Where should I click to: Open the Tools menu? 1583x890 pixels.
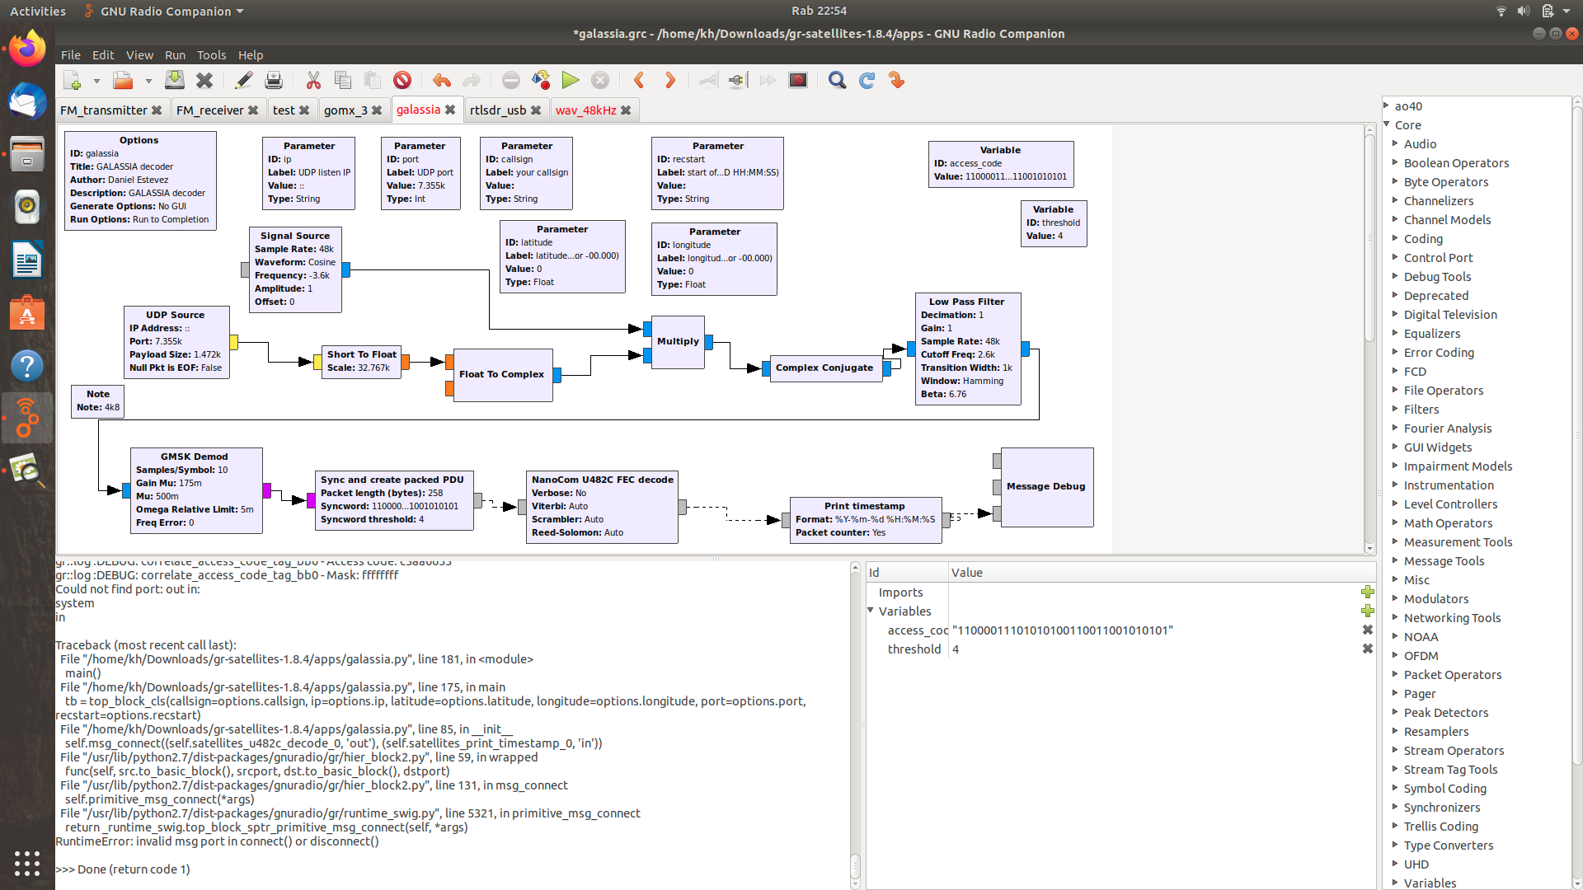pos(211,55)
